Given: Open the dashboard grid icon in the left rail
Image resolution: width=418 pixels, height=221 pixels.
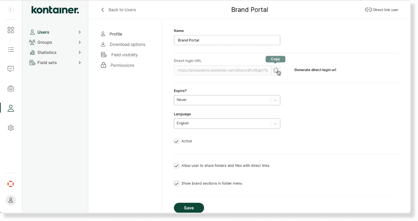Looking at the screenshot, I should point(11,30).
